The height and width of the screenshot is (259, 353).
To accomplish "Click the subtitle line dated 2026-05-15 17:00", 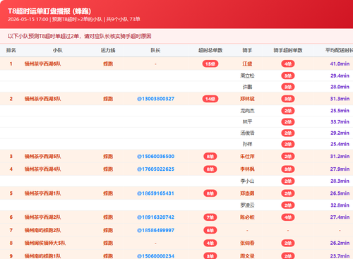I will [74, 19].
